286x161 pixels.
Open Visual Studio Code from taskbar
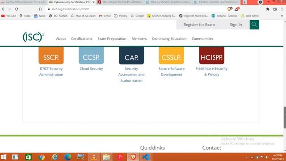click(146, 157)
